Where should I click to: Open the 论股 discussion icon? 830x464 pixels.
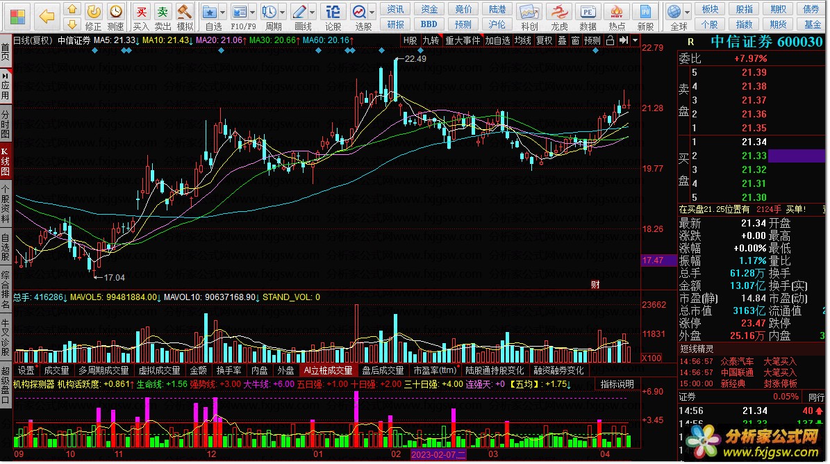click(x=333, y=12)
